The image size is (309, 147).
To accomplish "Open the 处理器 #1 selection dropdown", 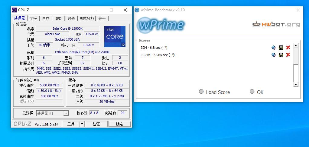I will 52,113.
